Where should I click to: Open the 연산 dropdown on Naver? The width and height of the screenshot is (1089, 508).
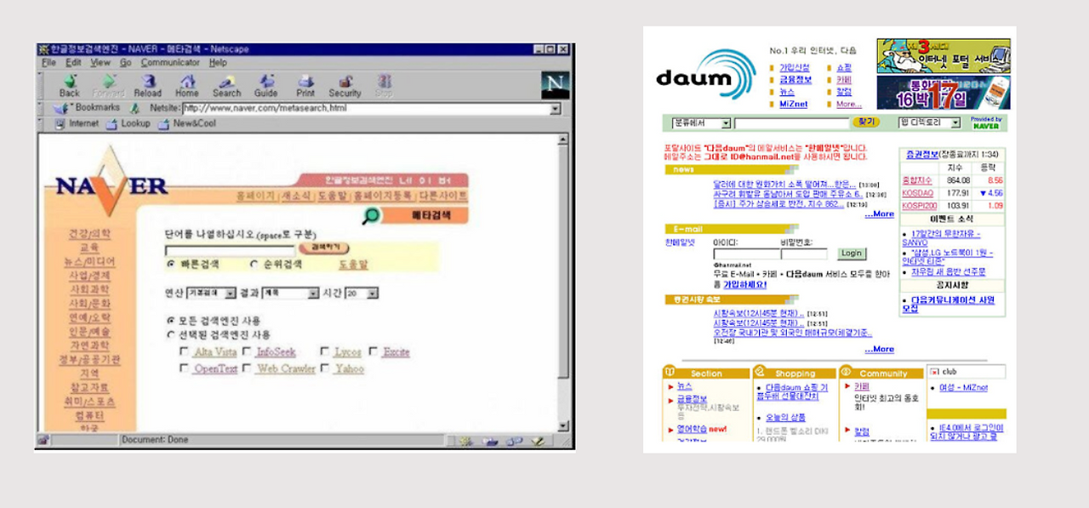click(212, 293)
